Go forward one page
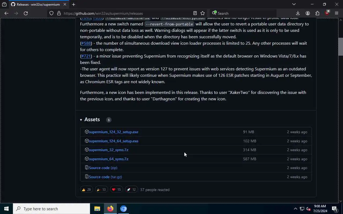Screen dimensions: 343x214 point(16,13)
